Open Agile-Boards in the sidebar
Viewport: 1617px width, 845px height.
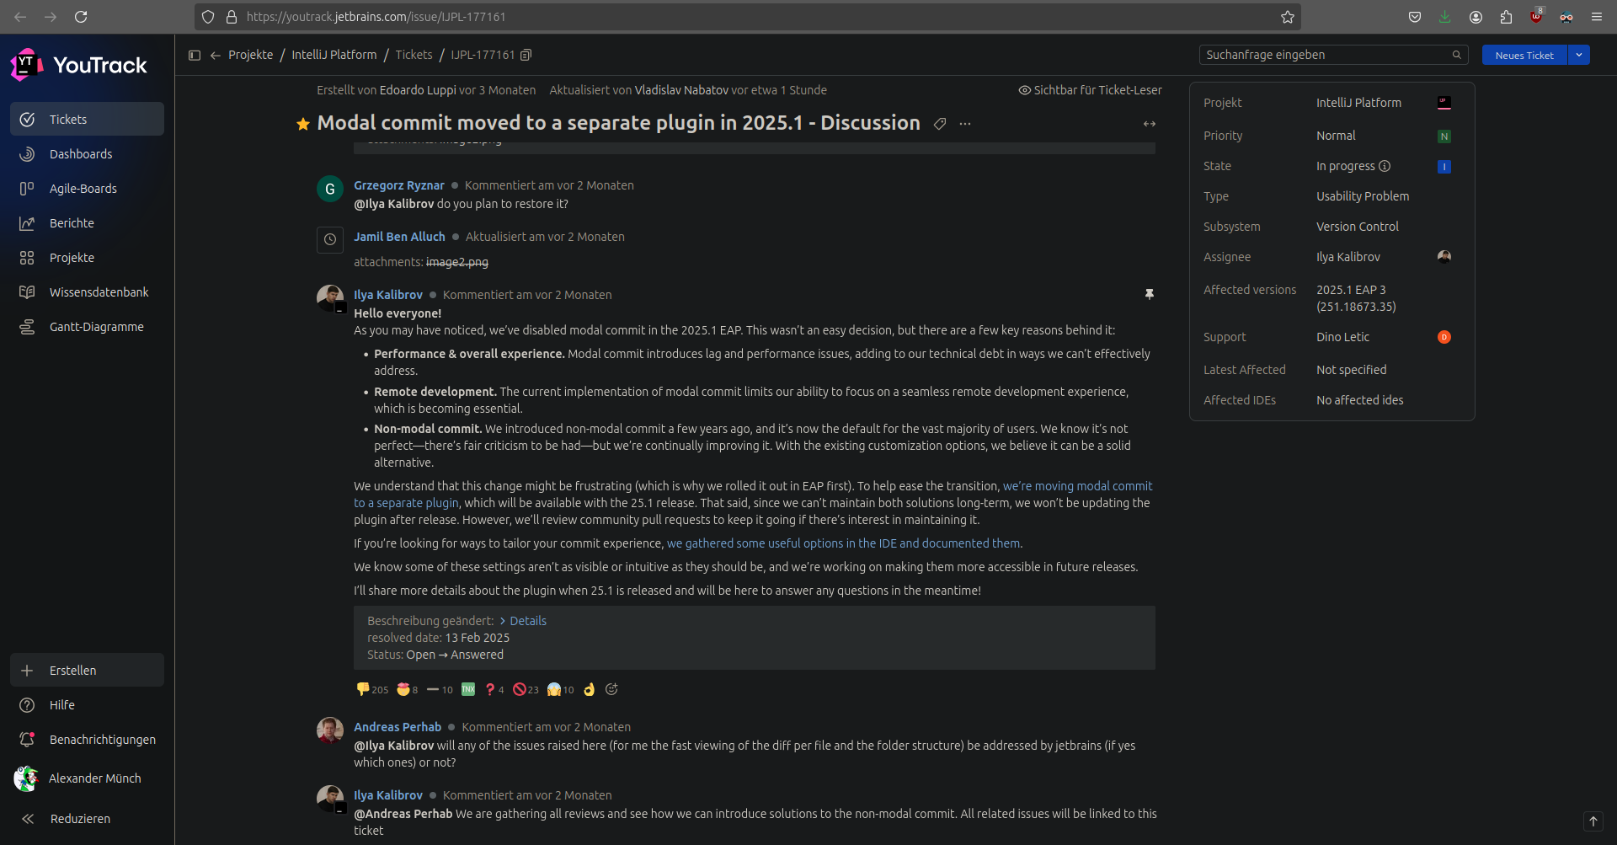(87, 189)
